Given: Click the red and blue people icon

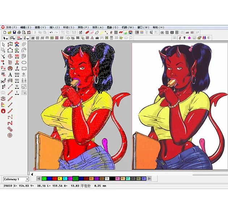Looking at the screenshot, I should 204,38.
